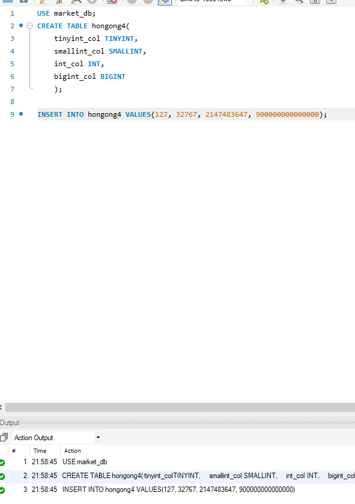Select the CREATE TABLE hongong4 output row action

208,476
